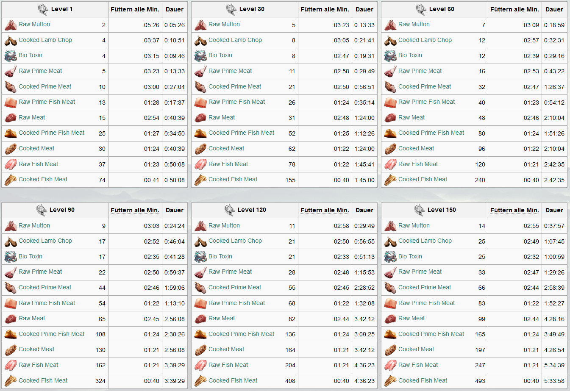Click Raw Prime Fish Meat icon in Level 30 table

click(x=200, y=103)
